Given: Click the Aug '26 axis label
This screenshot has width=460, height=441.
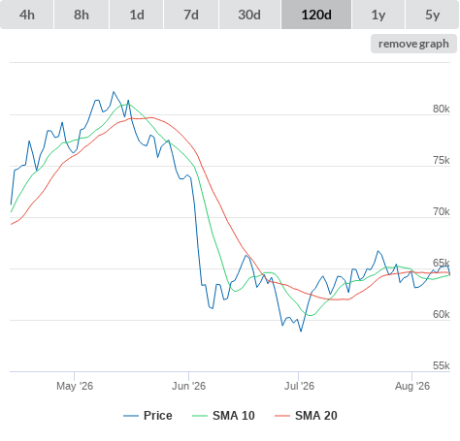Looking at the screenshot, I should [x=412, y=386].
